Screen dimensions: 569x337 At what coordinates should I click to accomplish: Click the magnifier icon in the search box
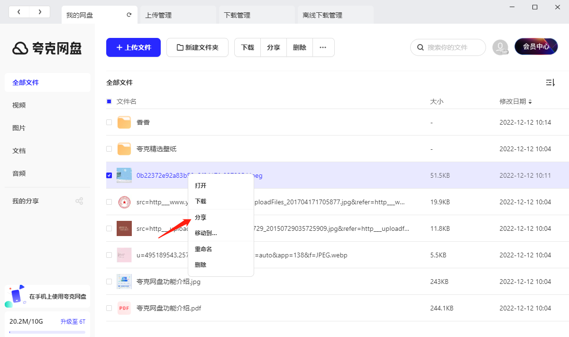coord(420,47)
